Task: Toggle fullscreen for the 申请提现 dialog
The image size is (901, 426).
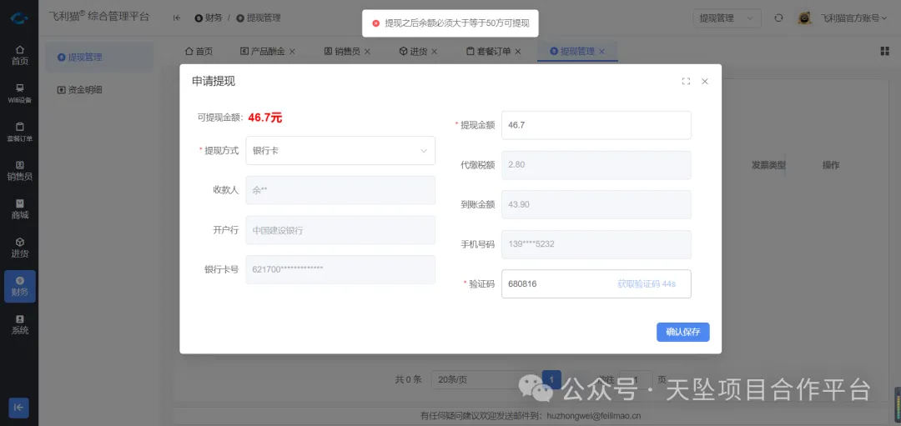Action: pyautogui.click(x=686, y=82)
